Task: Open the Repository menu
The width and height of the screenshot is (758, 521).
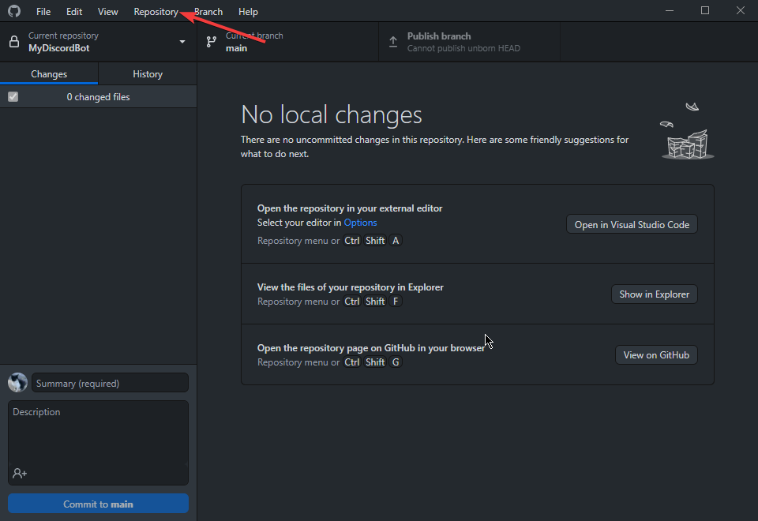Action: tap(156, 12)
